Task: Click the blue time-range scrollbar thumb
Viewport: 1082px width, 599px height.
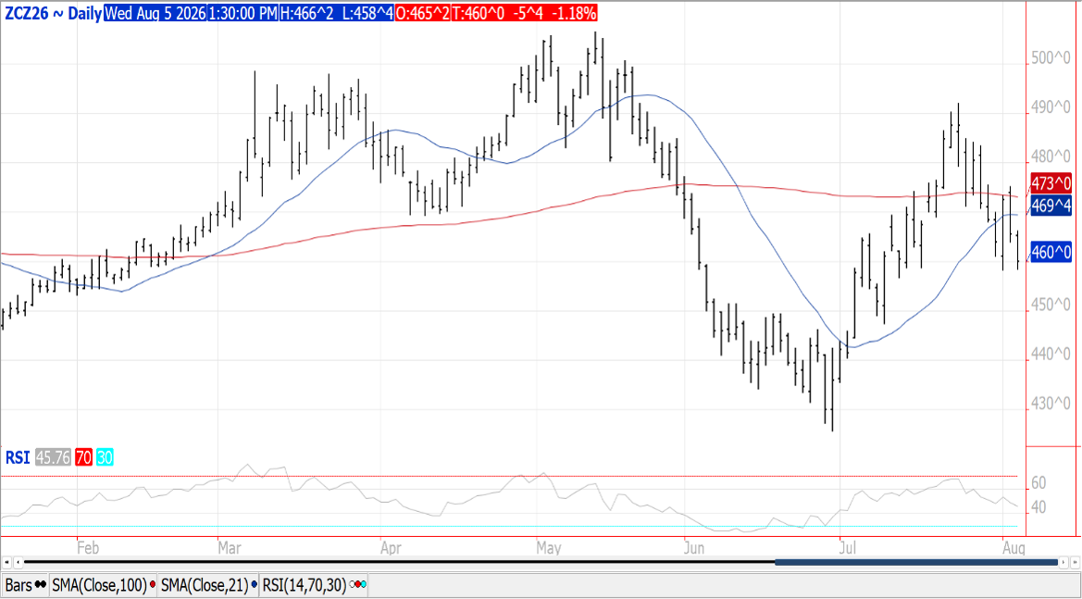Action: point(916,562)
